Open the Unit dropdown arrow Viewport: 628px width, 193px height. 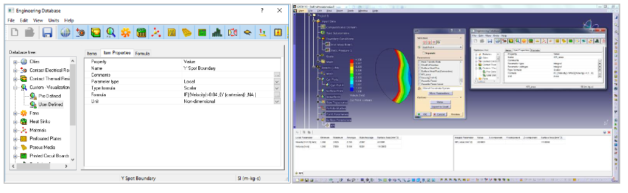coord(277,101)
